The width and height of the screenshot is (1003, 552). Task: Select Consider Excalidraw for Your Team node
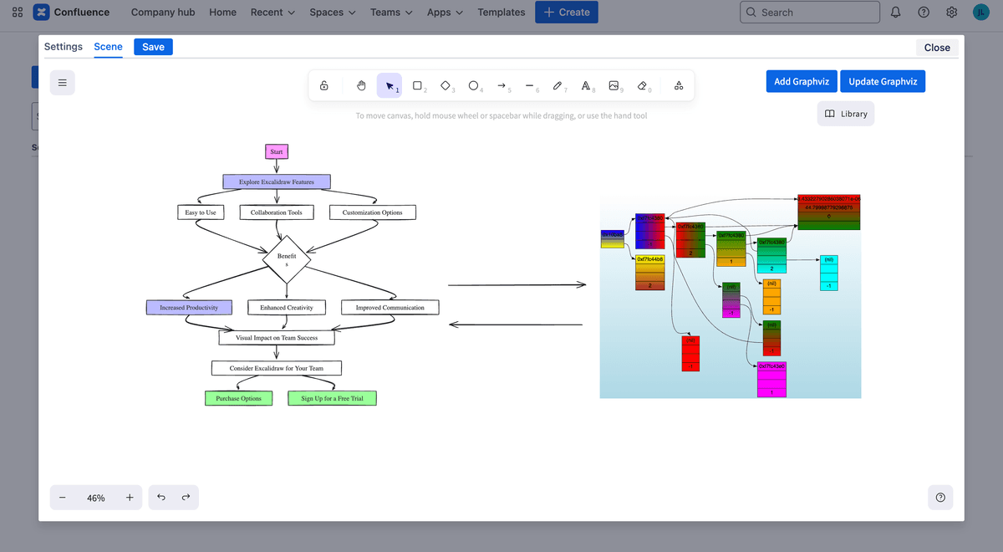(x=277, y=368)
